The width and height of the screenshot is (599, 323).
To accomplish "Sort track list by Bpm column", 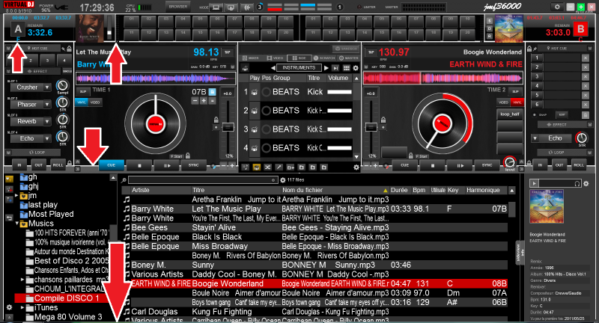I will coord(419,190).
